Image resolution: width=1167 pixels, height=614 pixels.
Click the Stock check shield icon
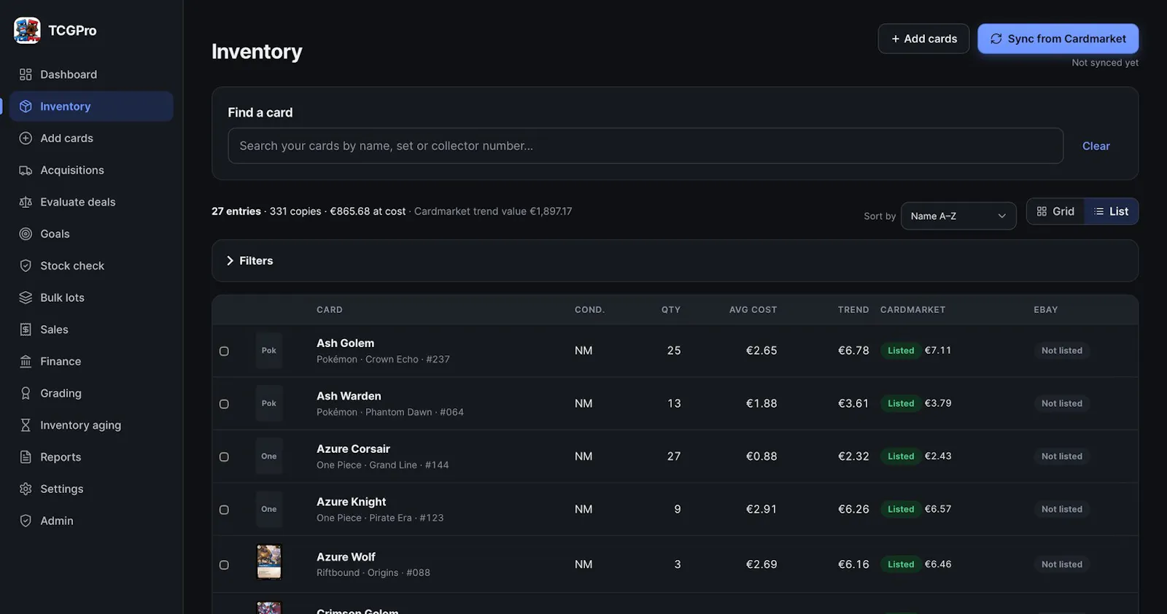click(26, 266)
